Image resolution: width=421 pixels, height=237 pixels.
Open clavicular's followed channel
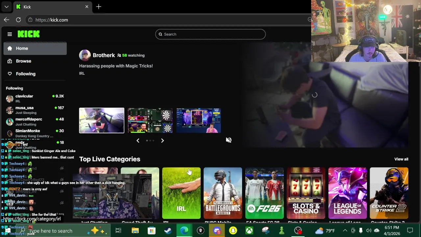pos(35,98)
